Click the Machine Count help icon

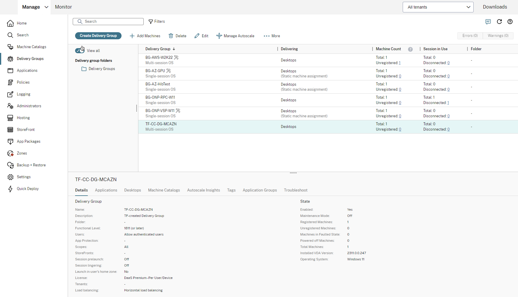click(x=410, y=49)
